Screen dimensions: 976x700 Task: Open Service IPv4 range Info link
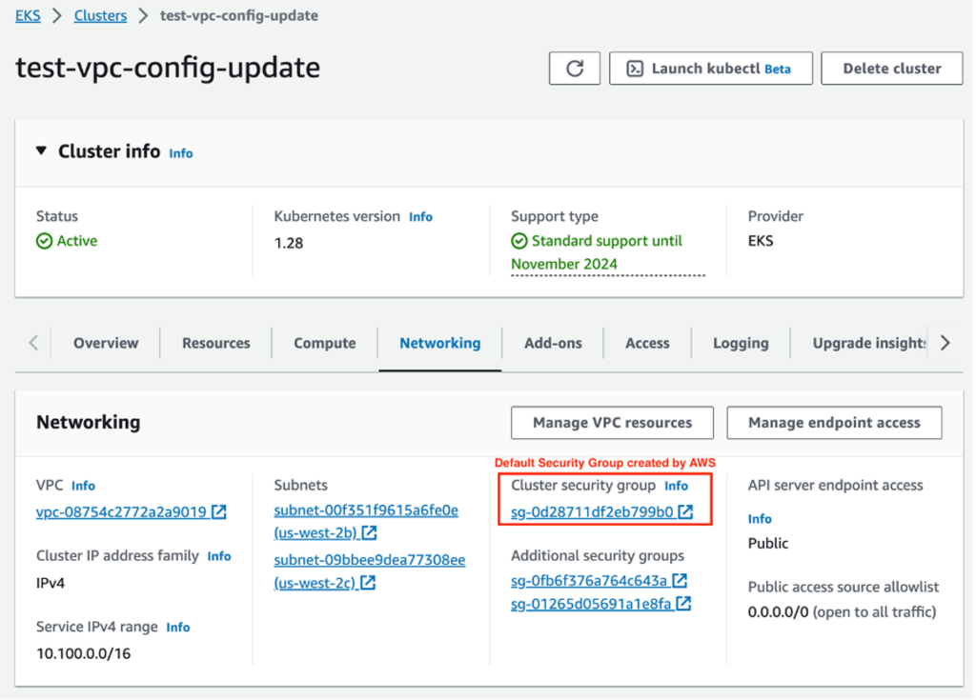pyautogui.click(x=178, y=628)
